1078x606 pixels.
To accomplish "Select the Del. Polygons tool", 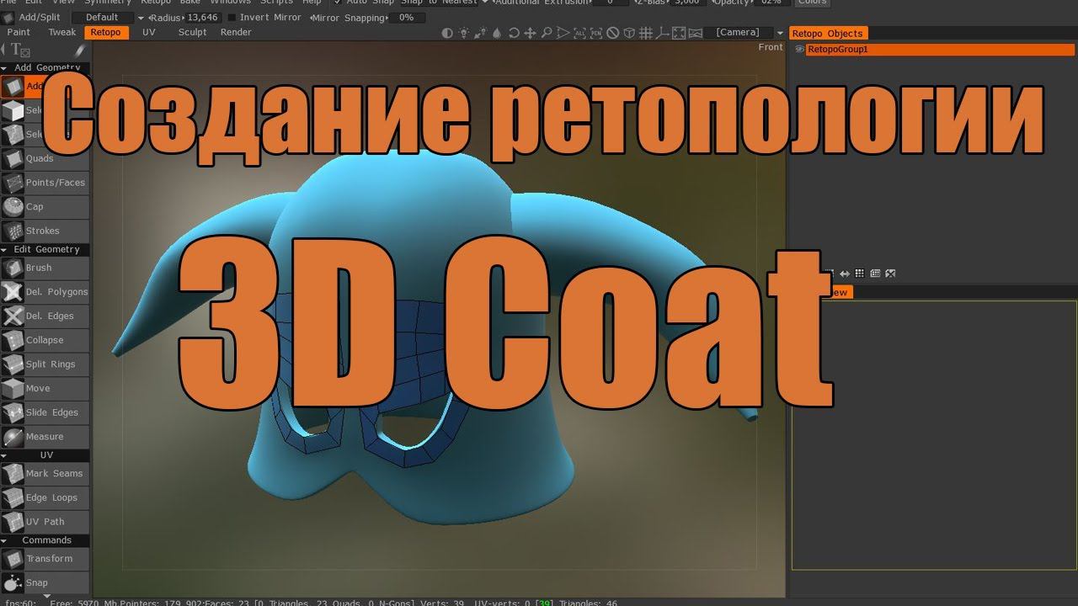I will (x=45, y=292).
